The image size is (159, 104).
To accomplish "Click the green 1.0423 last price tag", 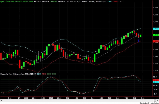I will [155, 35].
